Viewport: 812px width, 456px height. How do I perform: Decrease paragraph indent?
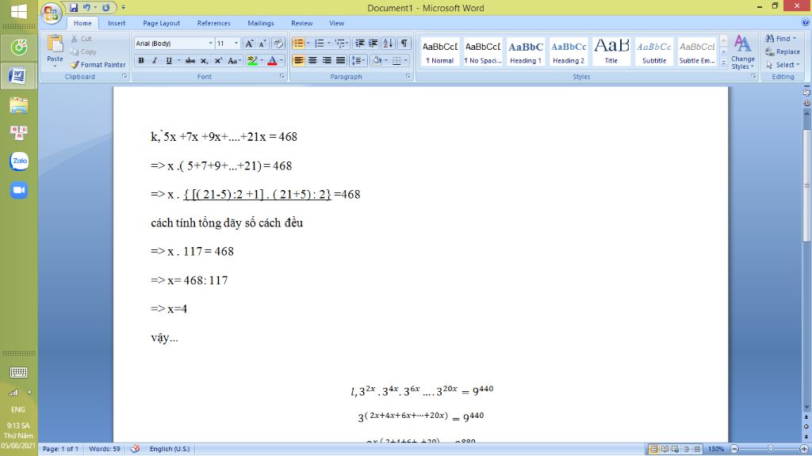point(360,44)
